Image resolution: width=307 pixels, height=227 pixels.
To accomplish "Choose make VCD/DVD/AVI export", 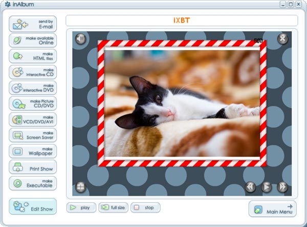I will point(33,119).
